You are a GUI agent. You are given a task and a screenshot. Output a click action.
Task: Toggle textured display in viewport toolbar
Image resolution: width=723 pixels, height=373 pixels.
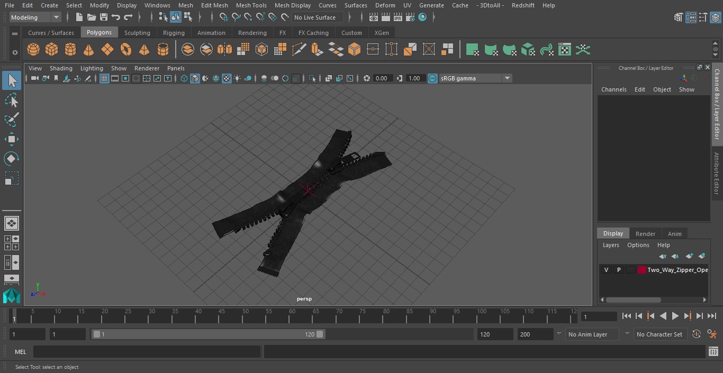227,78
